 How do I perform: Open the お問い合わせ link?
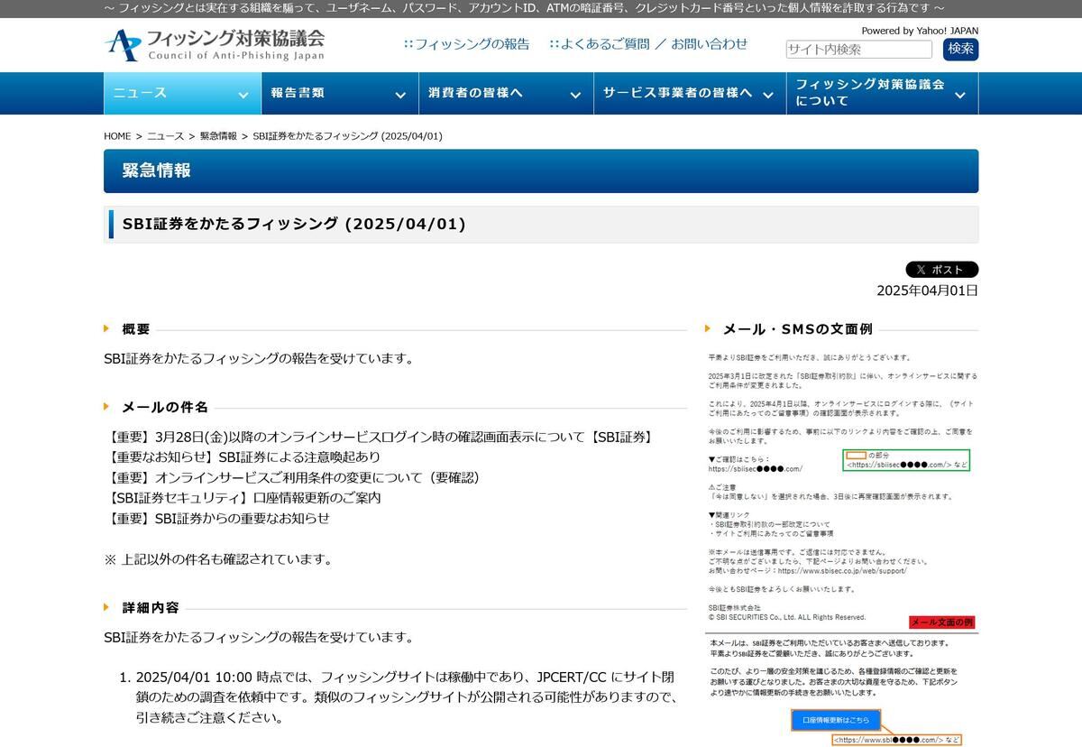tap(710, 43)
